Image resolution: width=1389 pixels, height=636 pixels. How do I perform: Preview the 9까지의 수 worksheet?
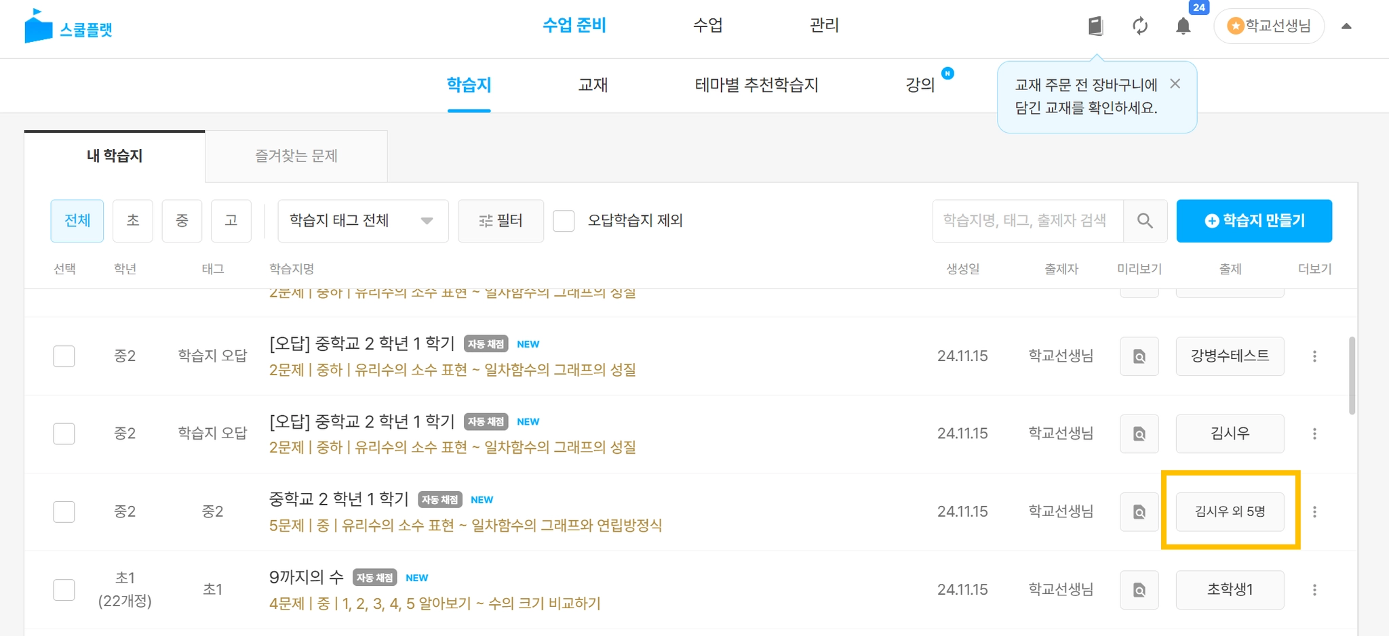click(x=1139, y=590)
